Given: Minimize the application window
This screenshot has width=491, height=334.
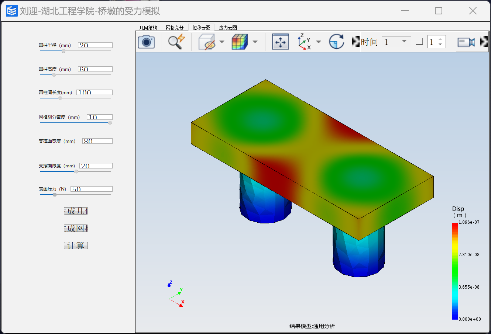Looking at the screenshot, I should click(x=405, y=11).
